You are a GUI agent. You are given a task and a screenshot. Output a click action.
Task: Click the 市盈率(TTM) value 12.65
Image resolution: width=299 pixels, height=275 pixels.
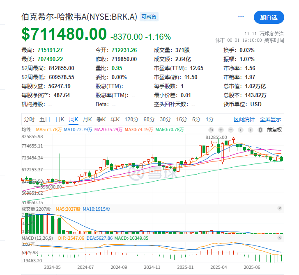click(197, 68)
